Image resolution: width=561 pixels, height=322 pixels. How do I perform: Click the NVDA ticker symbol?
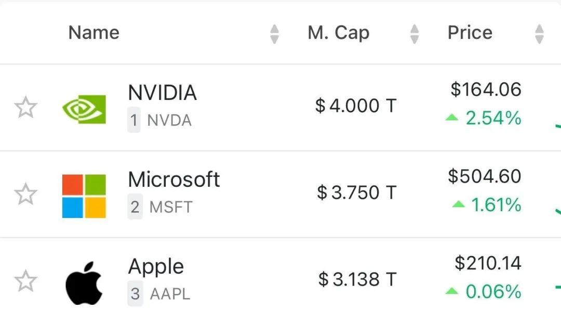(169, 120)
